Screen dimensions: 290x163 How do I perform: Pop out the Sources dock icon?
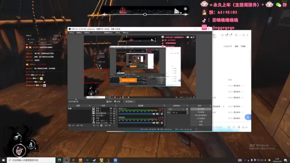tap(116, 106)
